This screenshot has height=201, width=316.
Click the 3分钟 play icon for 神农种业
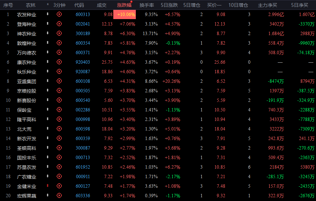click(59, 33)
